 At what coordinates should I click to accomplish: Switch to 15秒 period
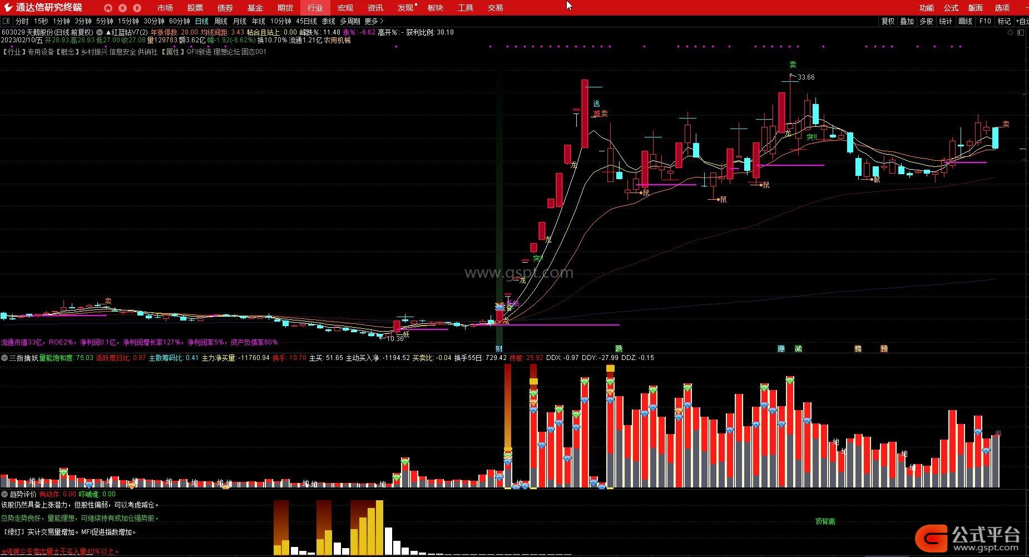tap(41, 21)
